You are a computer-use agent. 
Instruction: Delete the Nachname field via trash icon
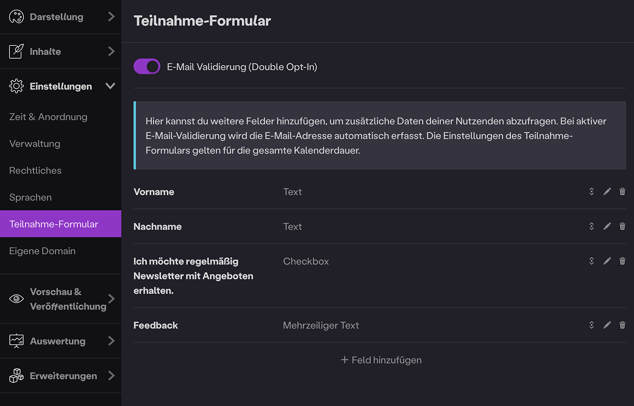[x=622, y=226]
